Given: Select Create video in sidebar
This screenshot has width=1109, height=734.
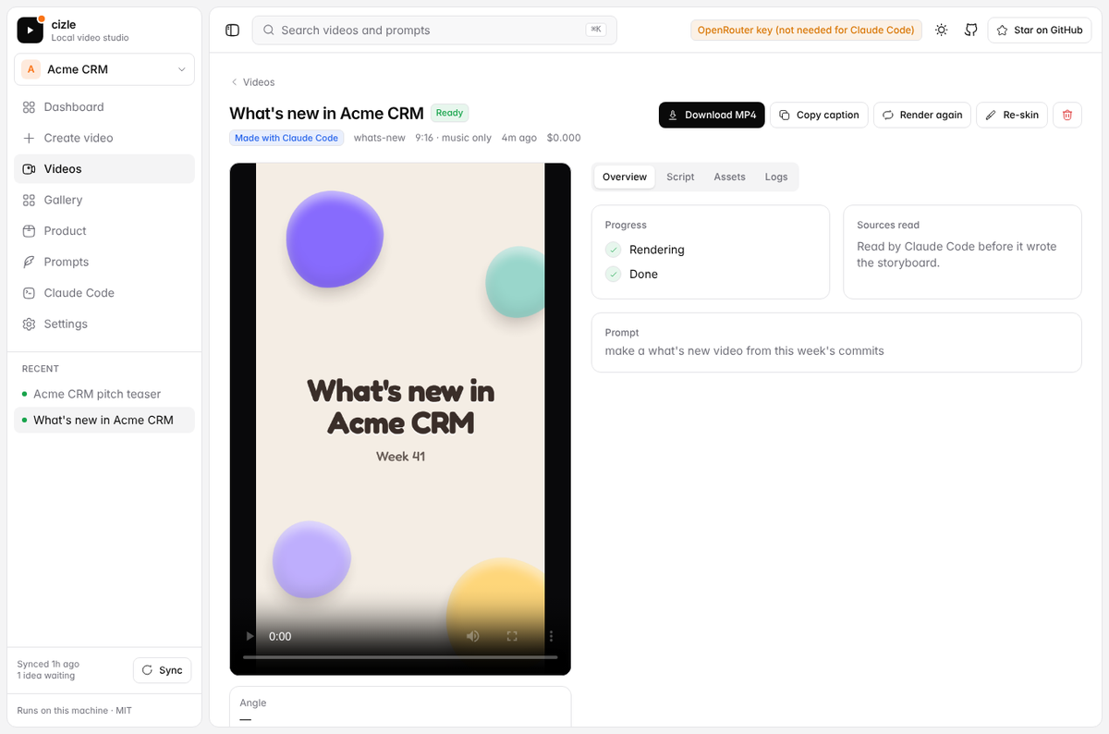Looking at the screenshot, I should pos(104,138).
